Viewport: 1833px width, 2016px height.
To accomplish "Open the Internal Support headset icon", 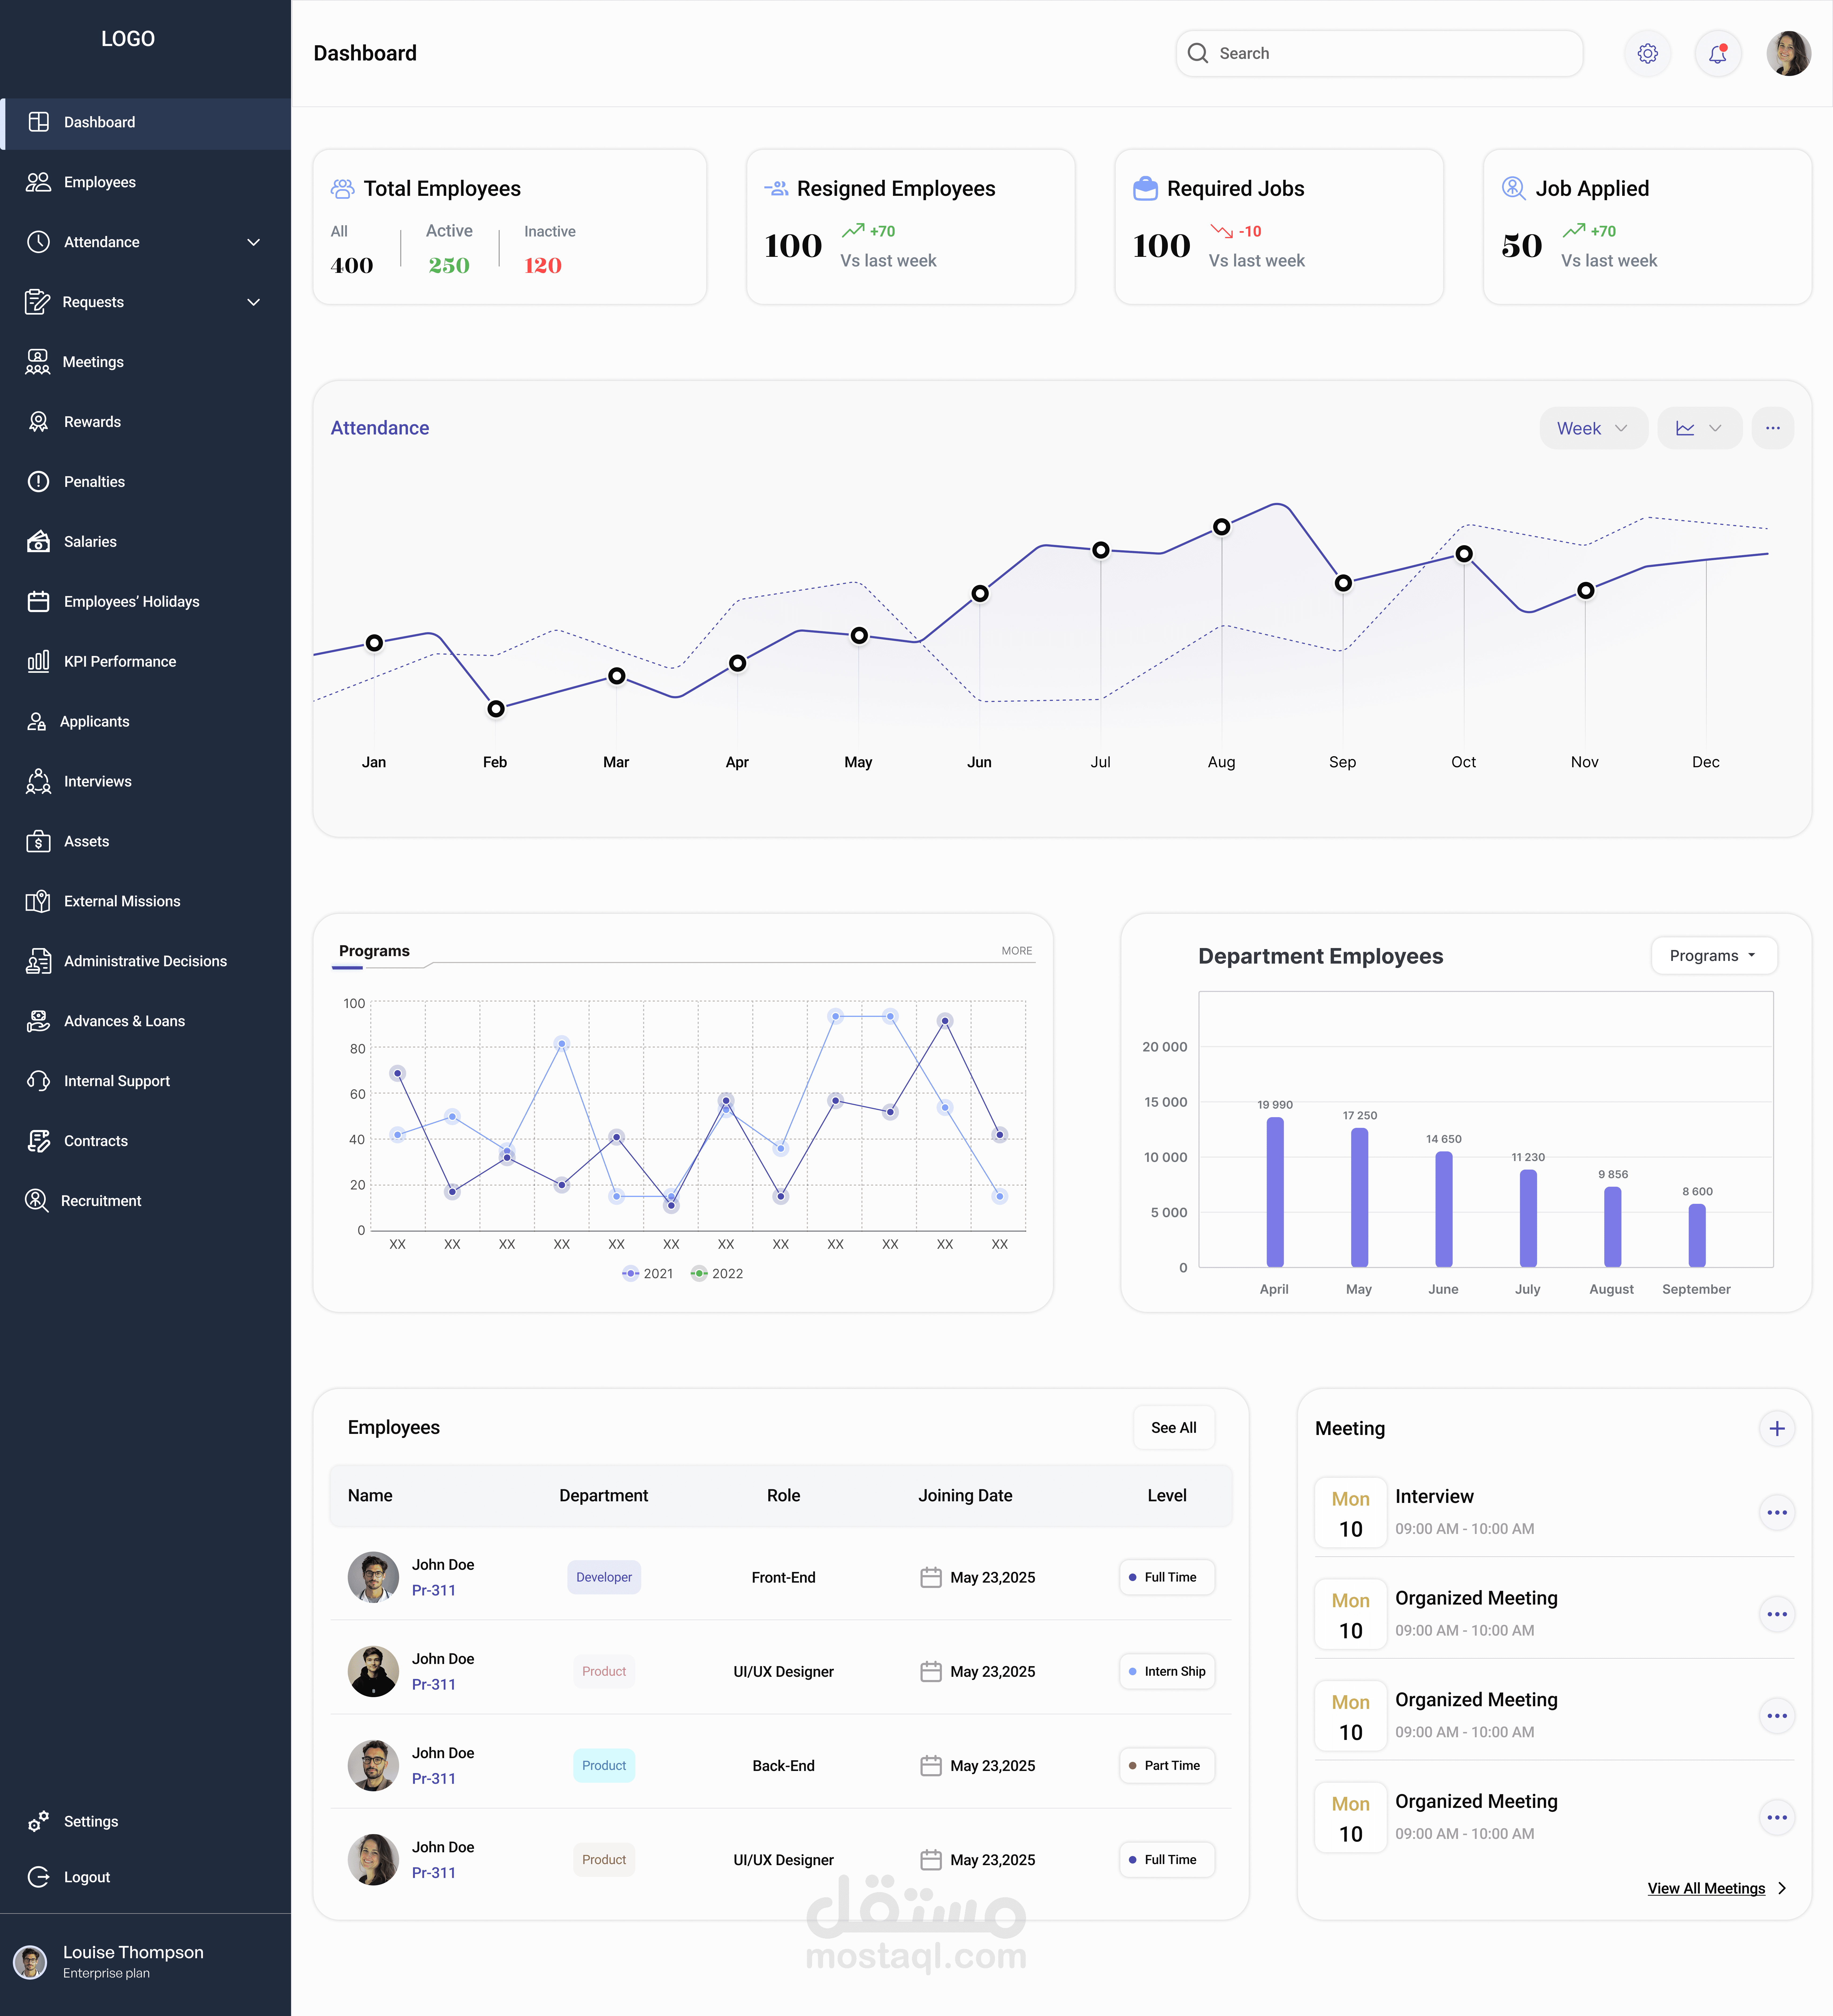I will pos(38,1081).
